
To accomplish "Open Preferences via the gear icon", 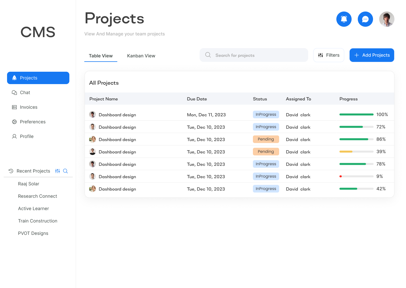I will (x=14, y=121).
